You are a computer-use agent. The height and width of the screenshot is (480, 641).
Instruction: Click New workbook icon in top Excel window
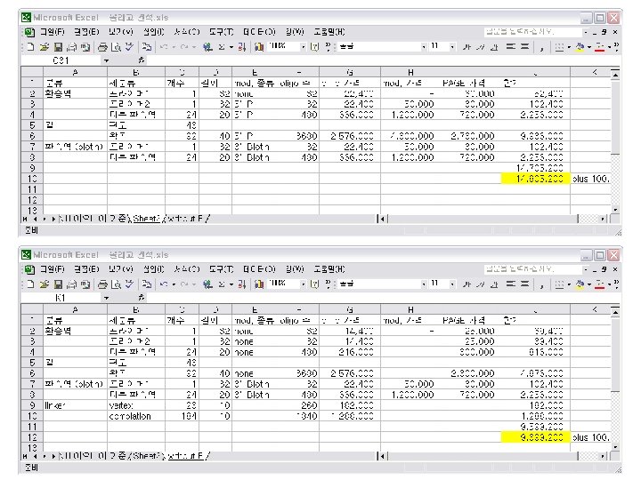point(30,47)
